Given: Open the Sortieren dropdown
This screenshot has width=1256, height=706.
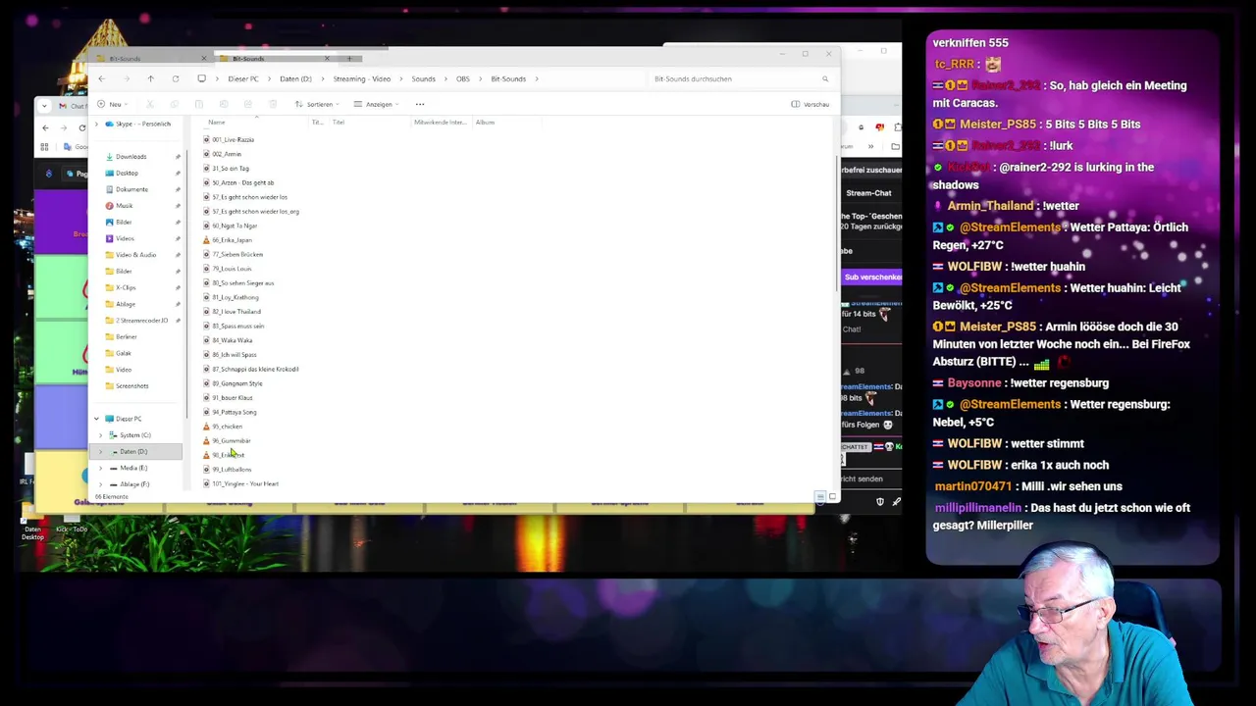Looking at the screenshot, I should pyautogui.click(x=317, y=104).
